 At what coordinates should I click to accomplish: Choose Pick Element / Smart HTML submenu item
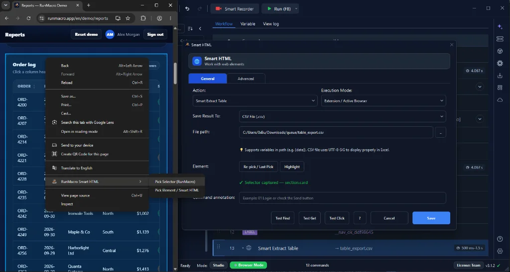point(177,190)
